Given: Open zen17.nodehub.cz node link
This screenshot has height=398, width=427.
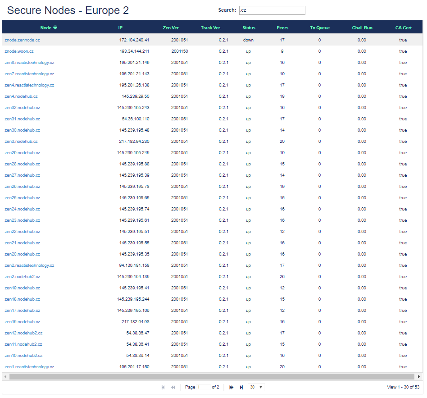Looking at the screenshot, I should [x=23, y=311].
